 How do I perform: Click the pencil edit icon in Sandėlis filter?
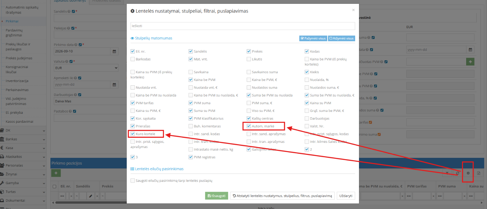[91, 196]
